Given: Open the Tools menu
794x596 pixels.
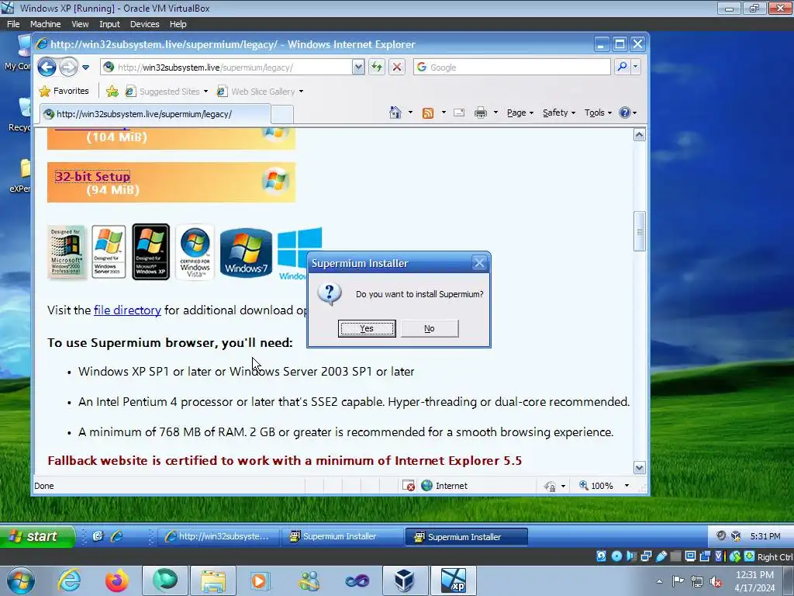Looking at the screenshot, I should pyautogui.click(x=598, y=113).
